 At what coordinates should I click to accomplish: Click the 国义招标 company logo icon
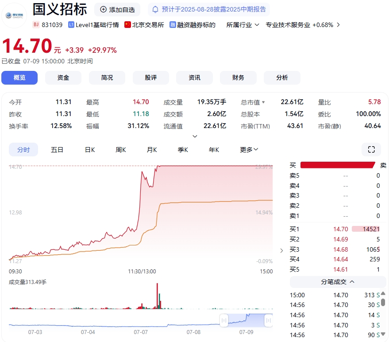15,16
